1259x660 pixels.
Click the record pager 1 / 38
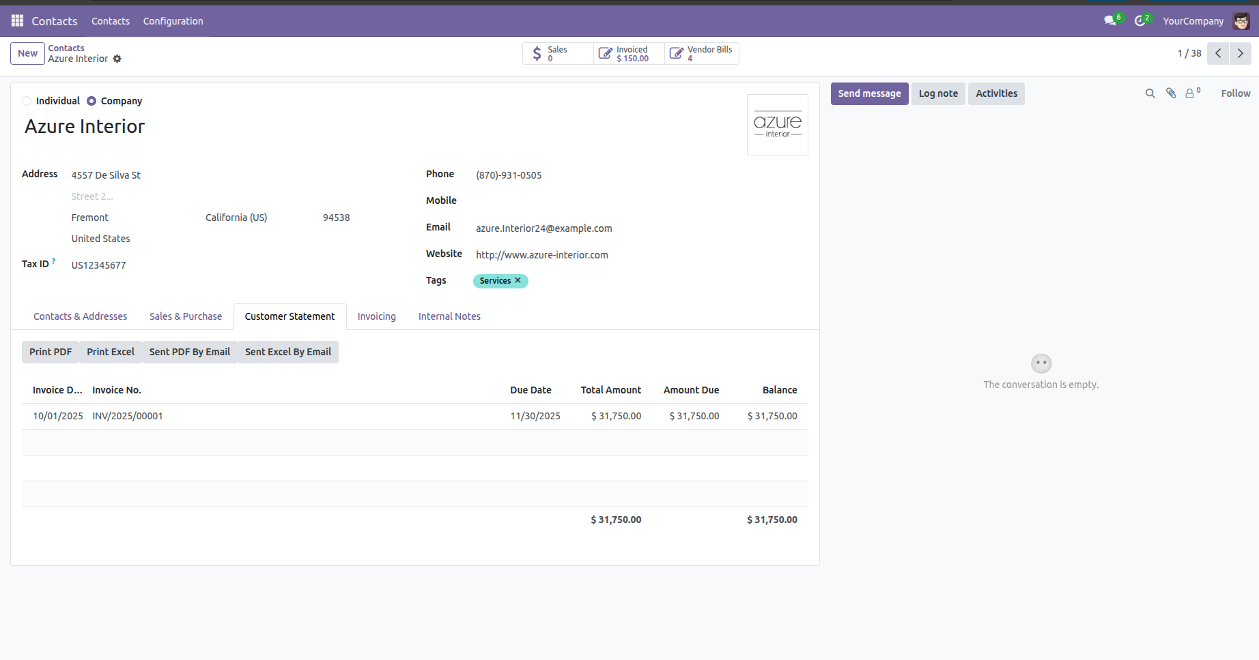click(1189, 53)
